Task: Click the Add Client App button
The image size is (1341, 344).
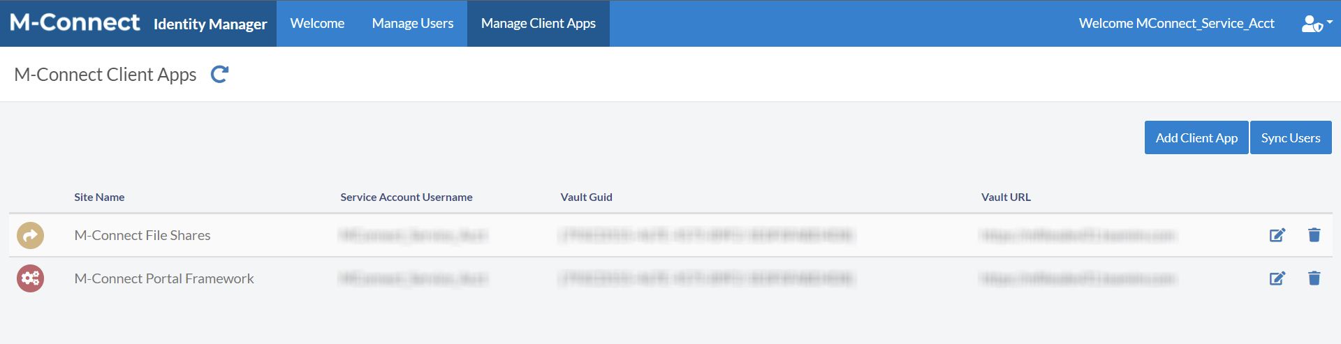Action: 1196,137
